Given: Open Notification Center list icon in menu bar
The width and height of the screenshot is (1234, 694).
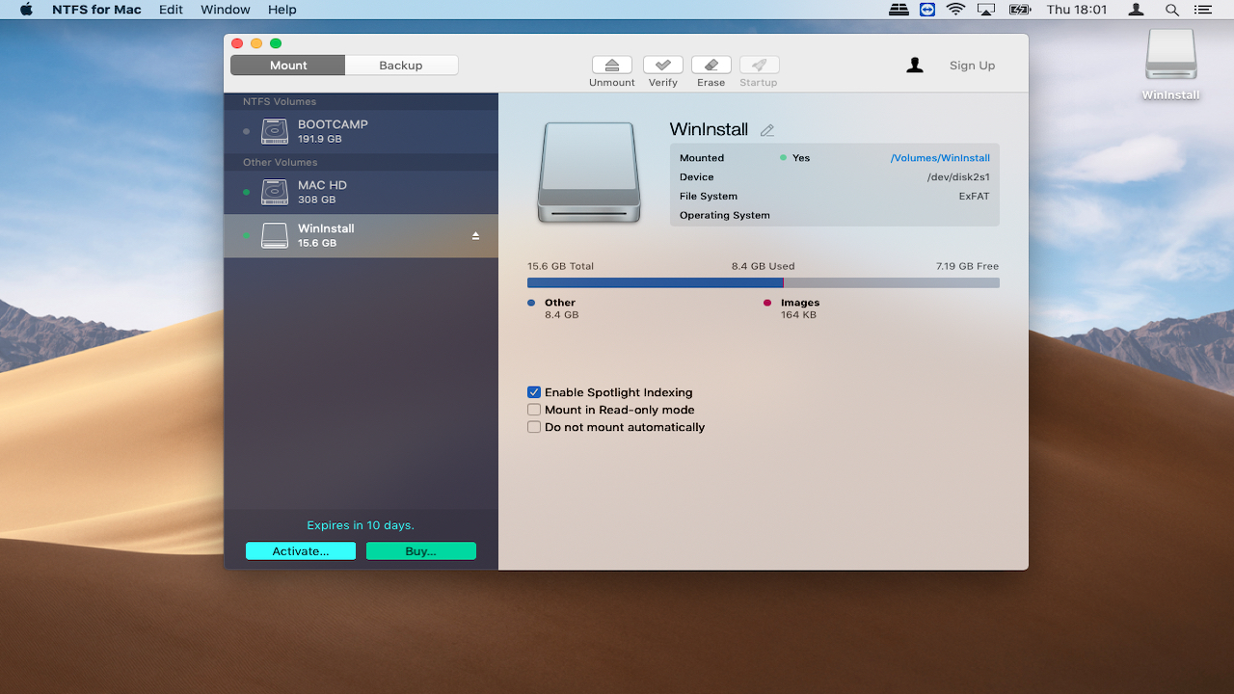Looking at the screenshot, I should (x=1202, y=10).
